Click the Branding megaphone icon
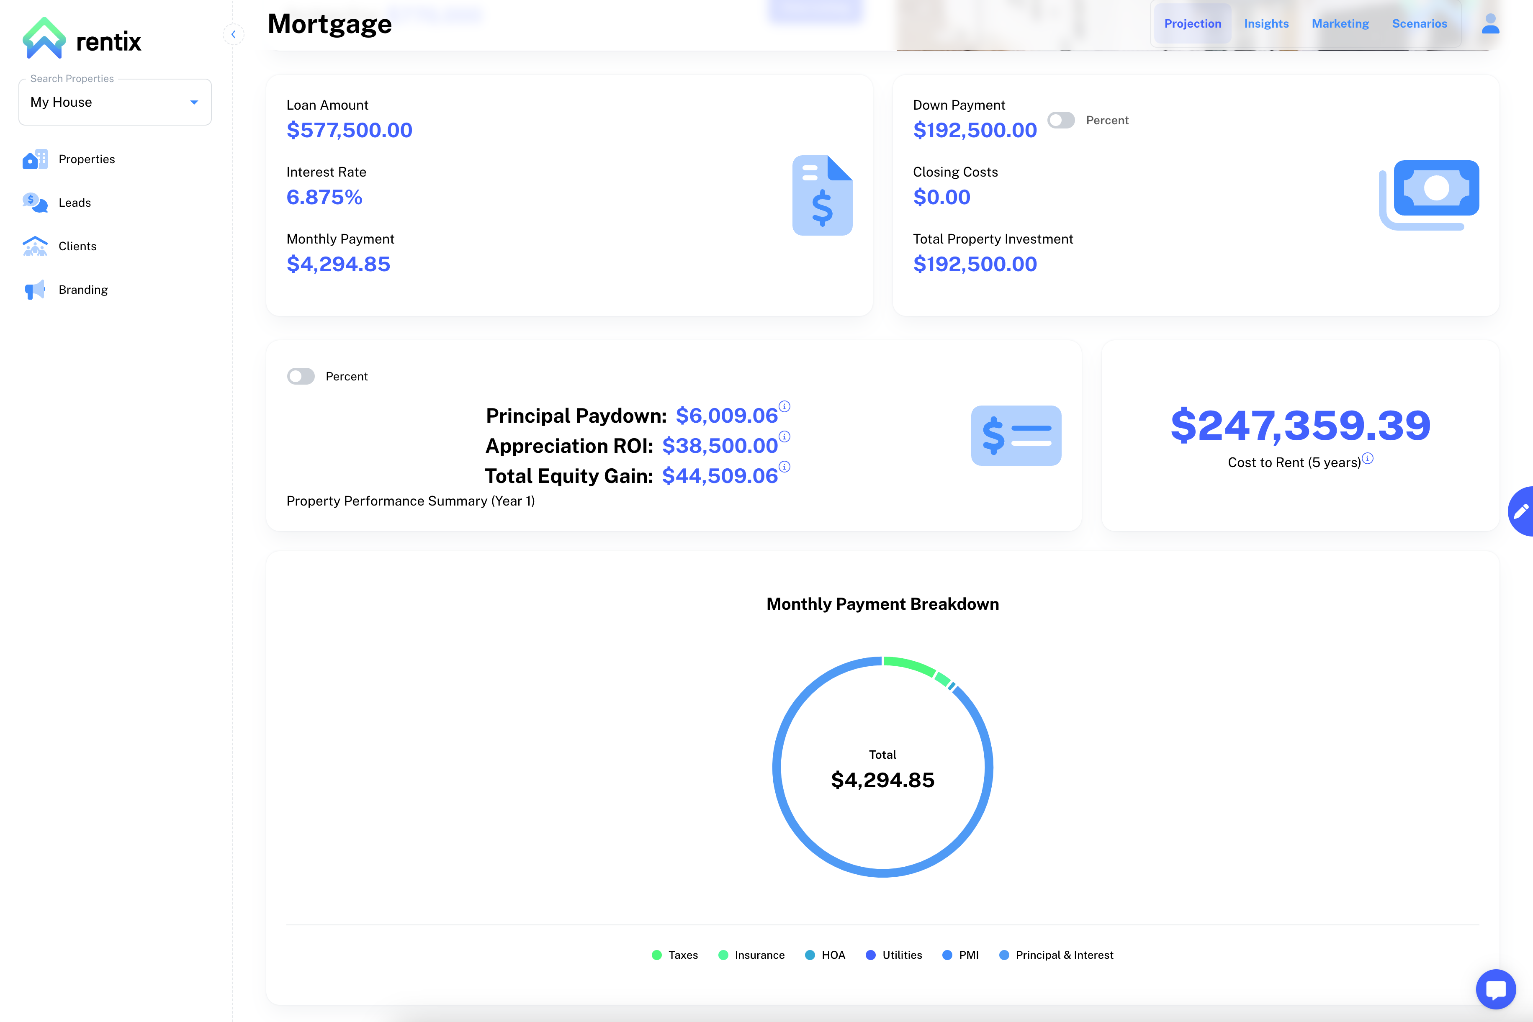 point(35,289)
